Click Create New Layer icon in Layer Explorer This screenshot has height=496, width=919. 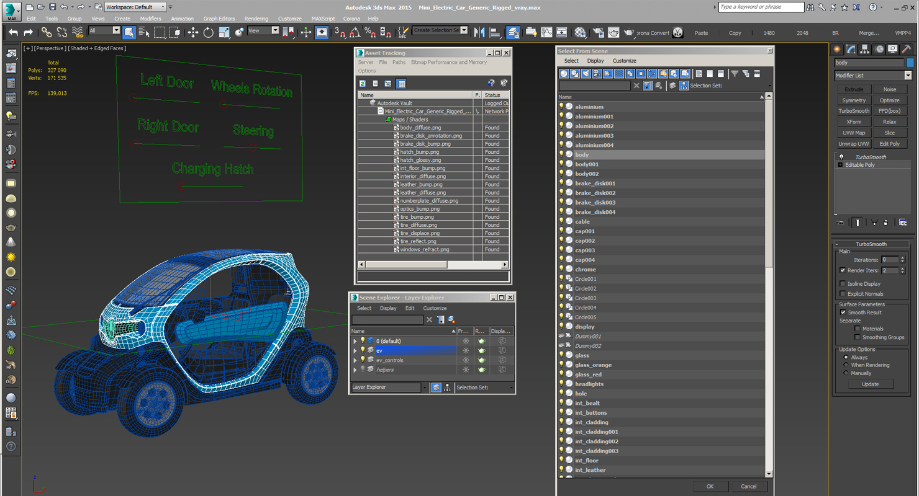(451, 320)
